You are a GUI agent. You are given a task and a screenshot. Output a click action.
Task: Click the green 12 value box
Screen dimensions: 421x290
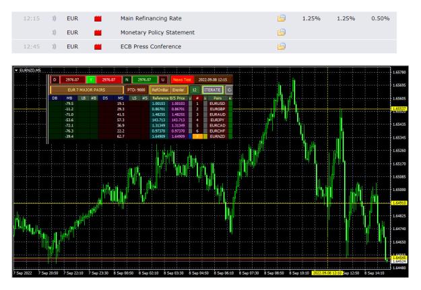pyautogui.click(x=195, y=90)
